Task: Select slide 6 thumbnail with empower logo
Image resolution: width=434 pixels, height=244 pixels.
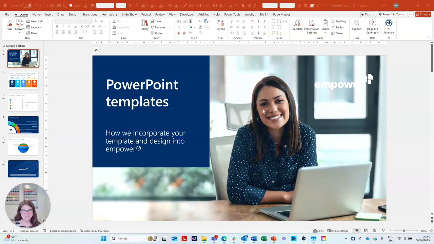Action: [x=23, y=169]
